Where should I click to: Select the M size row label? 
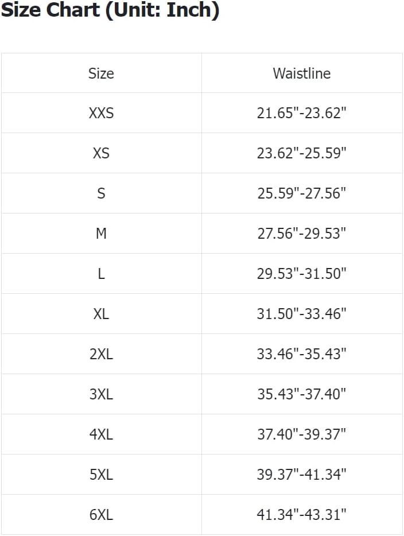click(x=101, y=234)
